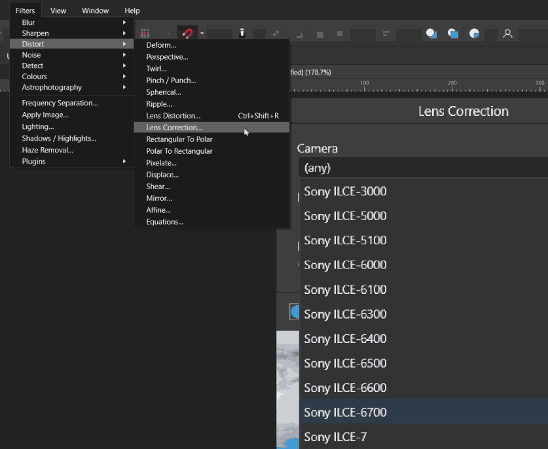Choose Apply Image from Filters menu

[71, 115]
